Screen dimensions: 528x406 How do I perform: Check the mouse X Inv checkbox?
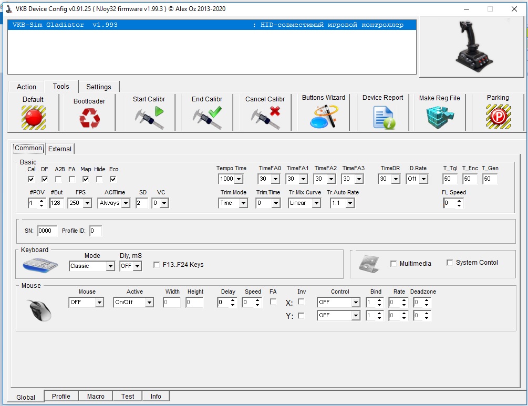pos(301,301)
